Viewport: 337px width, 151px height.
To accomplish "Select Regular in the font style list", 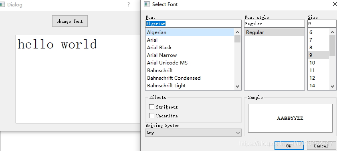I will coord(274,32).
